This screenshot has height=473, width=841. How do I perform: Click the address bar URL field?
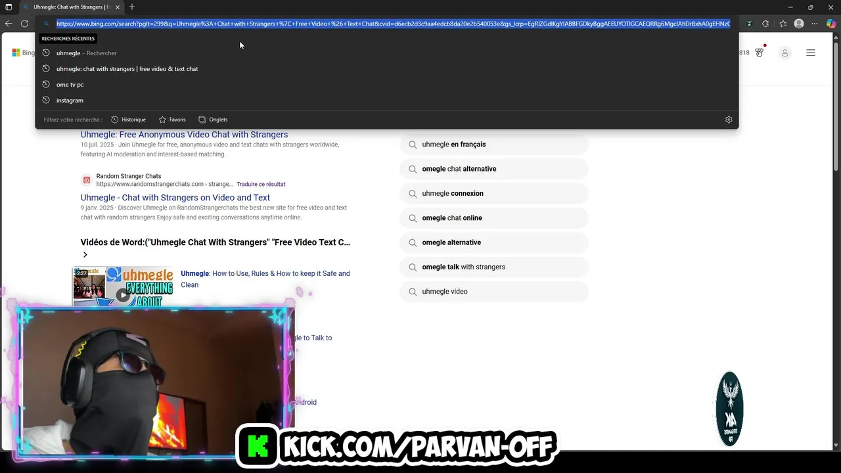[393, 24]
